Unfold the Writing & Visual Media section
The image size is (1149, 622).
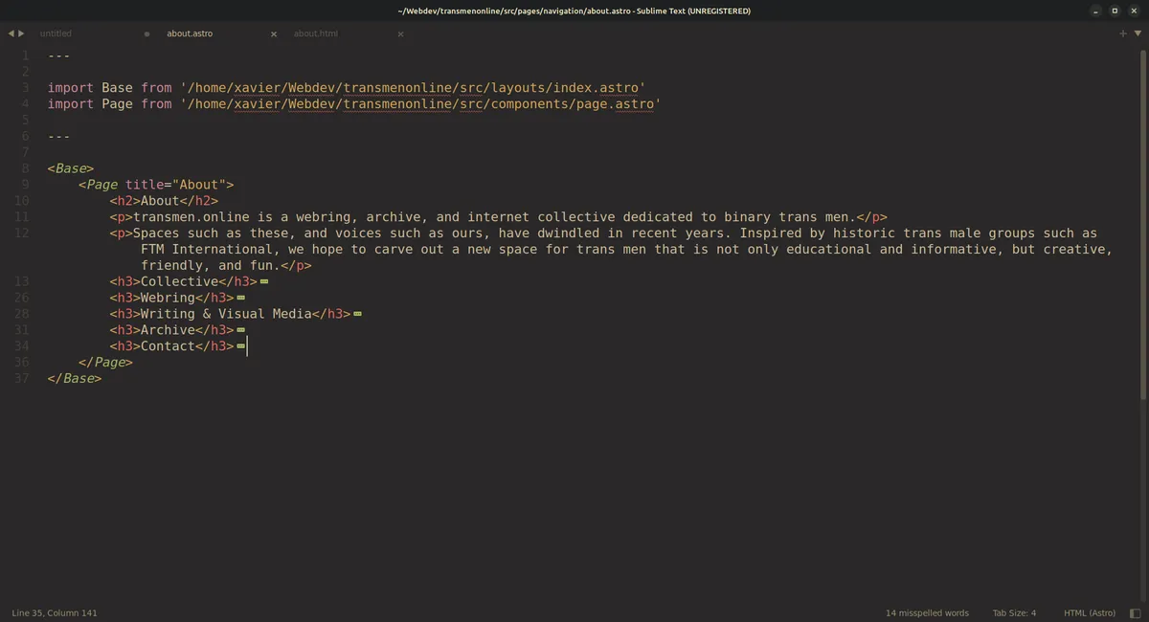tap(357, 314)
